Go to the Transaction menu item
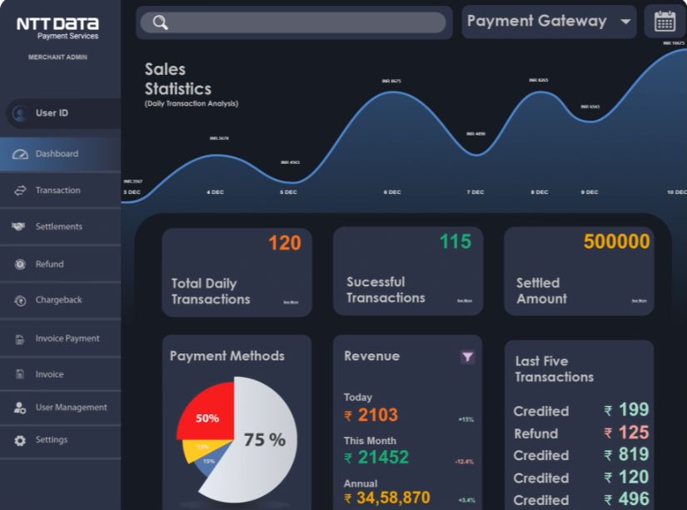The height and width of the screenshot is (510, 687). 61,190
